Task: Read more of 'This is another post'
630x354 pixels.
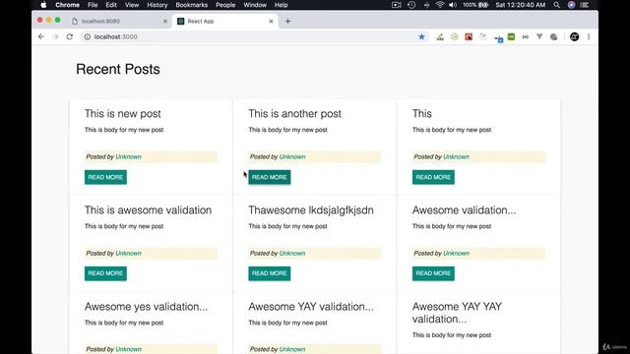Action: [x=269, y=177]
